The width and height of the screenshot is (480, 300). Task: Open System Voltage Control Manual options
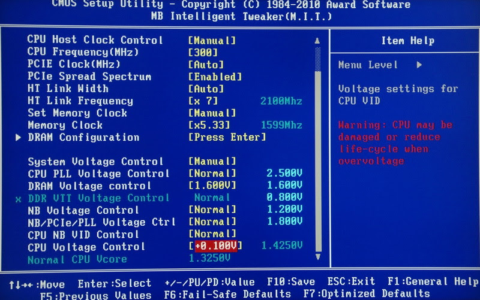point(212,161)
